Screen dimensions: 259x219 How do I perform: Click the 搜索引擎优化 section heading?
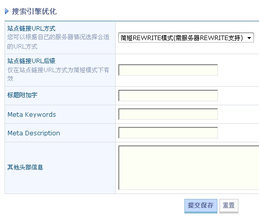(x=34, y=12)
